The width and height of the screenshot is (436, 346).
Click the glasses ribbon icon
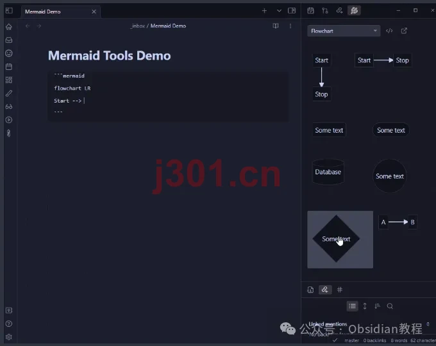click(x=9, y=107)
